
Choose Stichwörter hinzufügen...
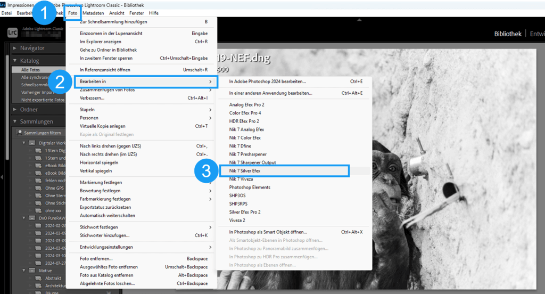tap(142, 235)
